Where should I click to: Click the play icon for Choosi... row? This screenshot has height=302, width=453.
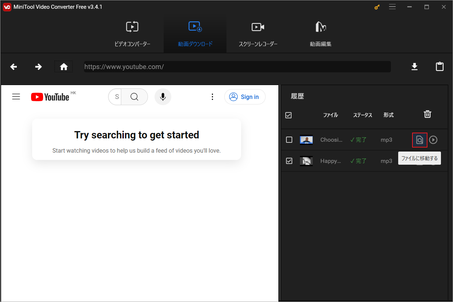(x=433, y=140)
